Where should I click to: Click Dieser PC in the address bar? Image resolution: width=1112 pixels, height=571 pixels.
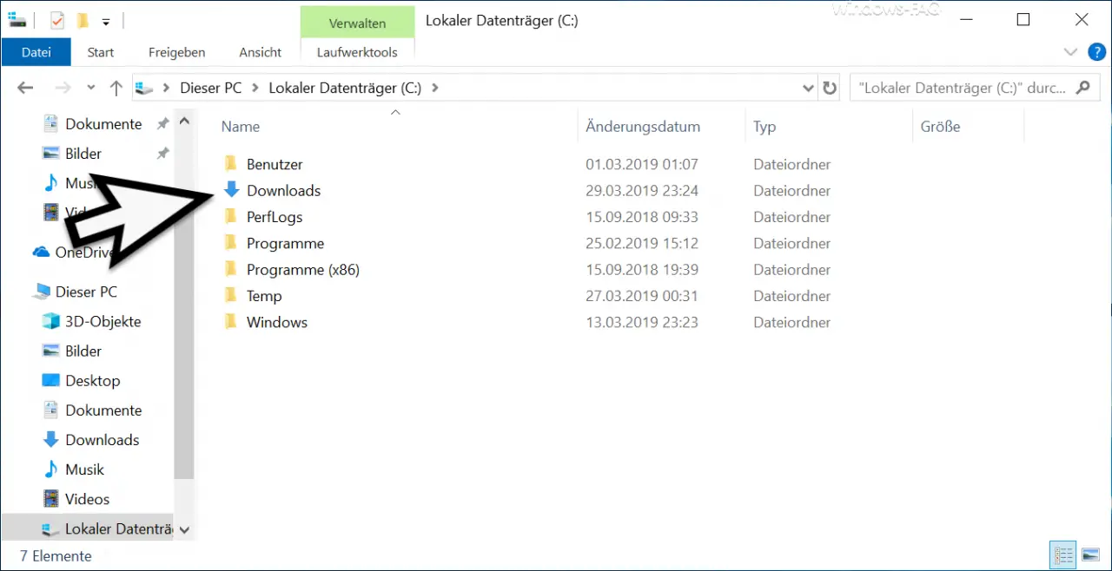coord(211,88)
